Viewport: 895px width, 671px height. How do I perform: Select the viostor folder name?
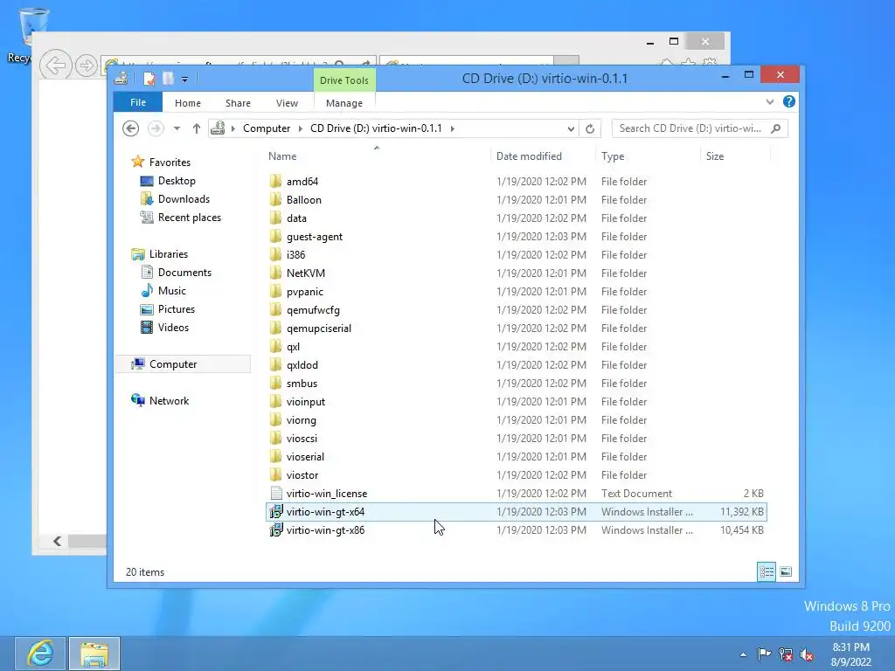coord(302,475)
